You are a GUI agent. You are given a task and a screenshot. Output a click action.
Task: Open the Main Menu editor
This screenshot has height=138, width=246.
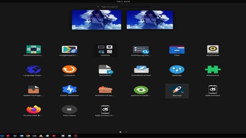click(x=69, y=111)
